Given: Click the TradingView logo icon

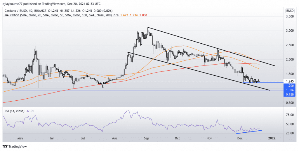Looking at the screenshot, I should pyautogui.click(x=5, y=146).
